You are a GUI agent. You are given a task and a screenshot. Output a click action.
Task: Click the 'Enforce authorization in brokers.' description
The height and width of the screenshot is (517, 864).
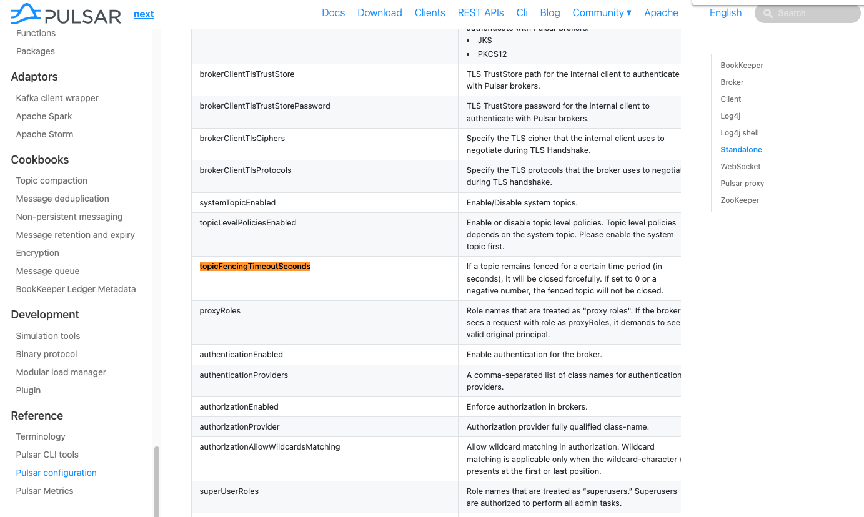point(527,407)
